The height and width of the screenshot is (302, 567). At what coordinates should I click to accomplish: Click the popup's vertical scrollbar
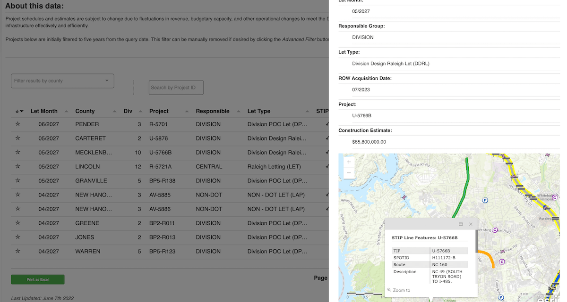pyautogui.click(x=476, y=241)
